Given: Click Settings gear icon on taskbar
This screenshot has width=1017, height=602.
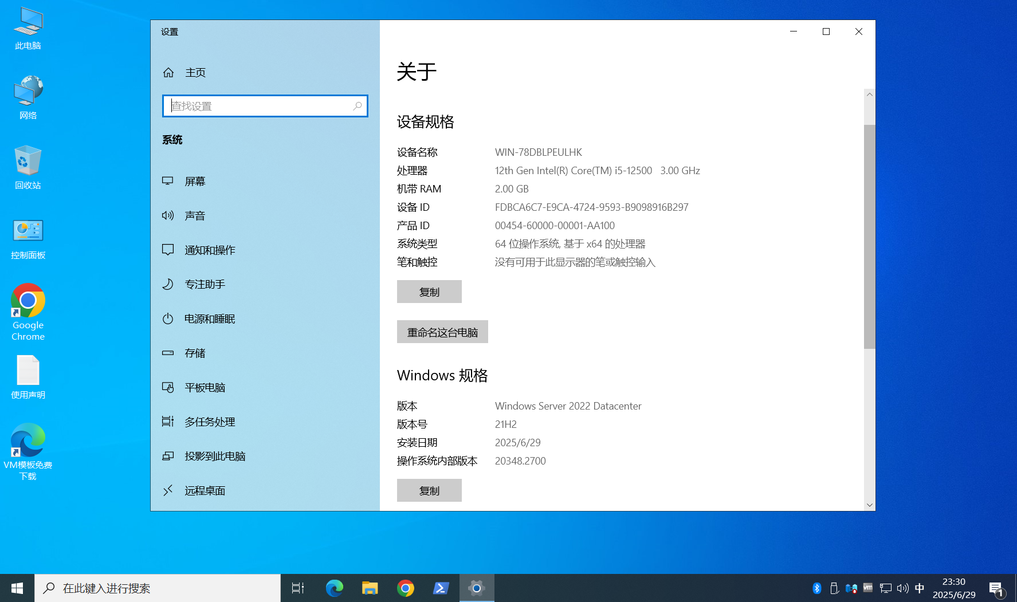Looking at the screenshot, I should coord(477,588).
